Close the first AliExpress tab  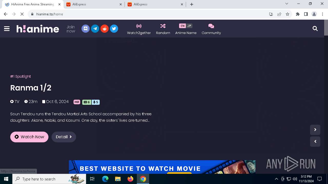click(121, 4)
